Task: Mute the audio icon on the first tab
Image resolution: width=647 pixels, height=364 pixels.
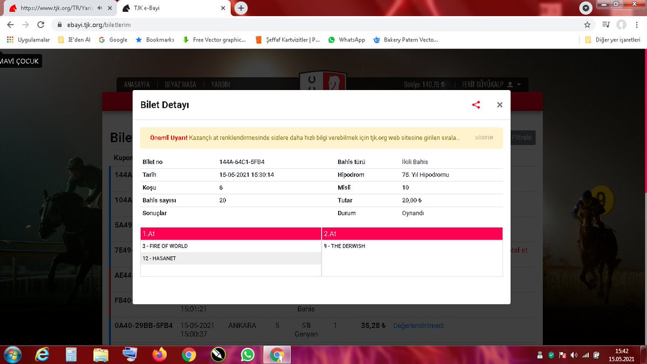Action: (100, 8)
